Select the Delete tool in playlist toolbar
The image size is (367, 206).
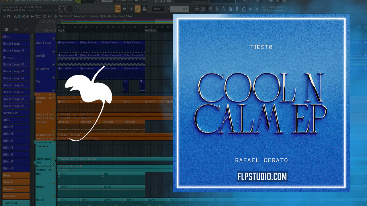24,16
